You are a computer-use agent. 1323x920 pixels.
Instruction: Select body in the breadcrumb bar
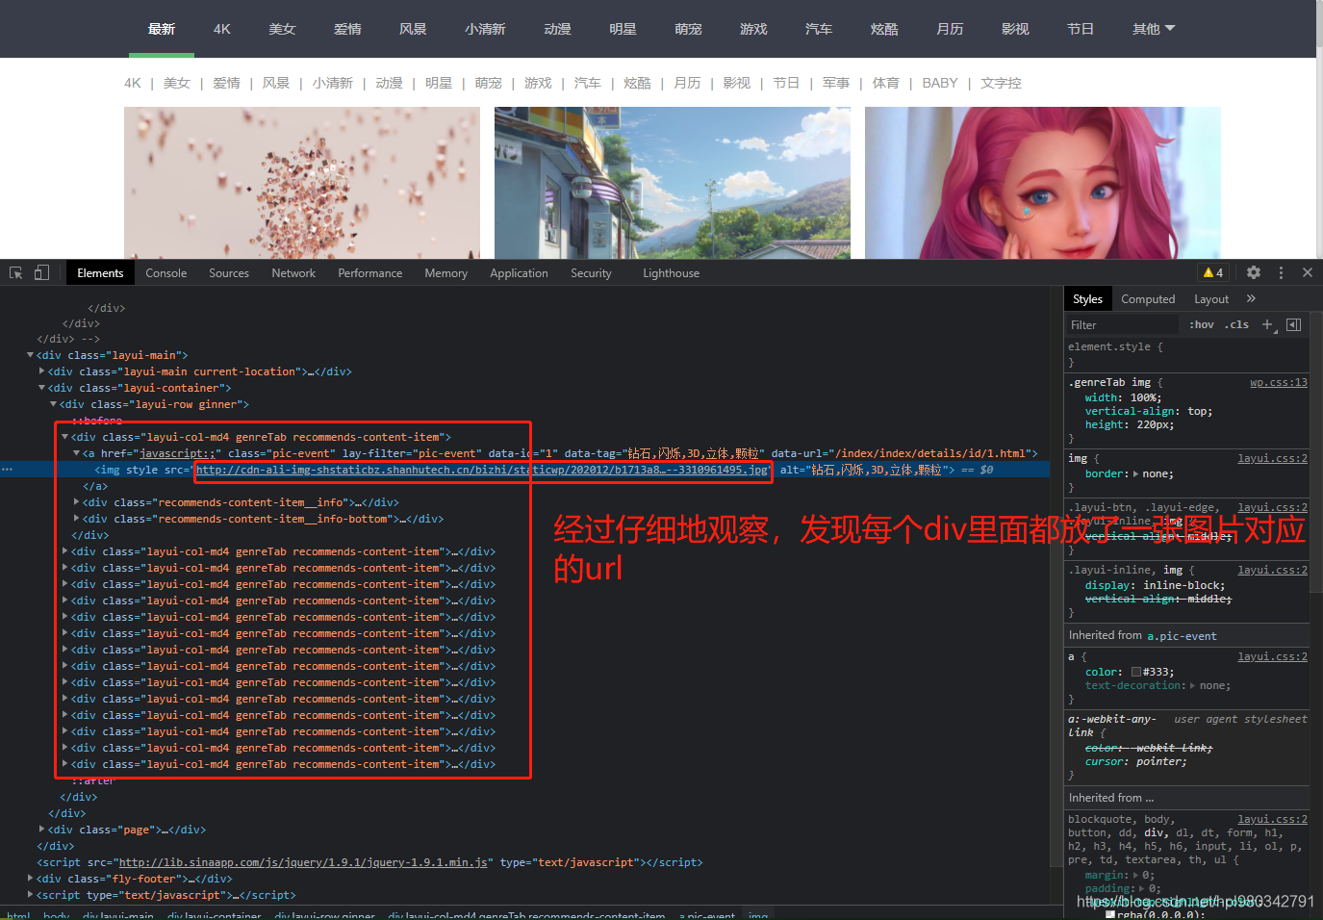point(57,915)
